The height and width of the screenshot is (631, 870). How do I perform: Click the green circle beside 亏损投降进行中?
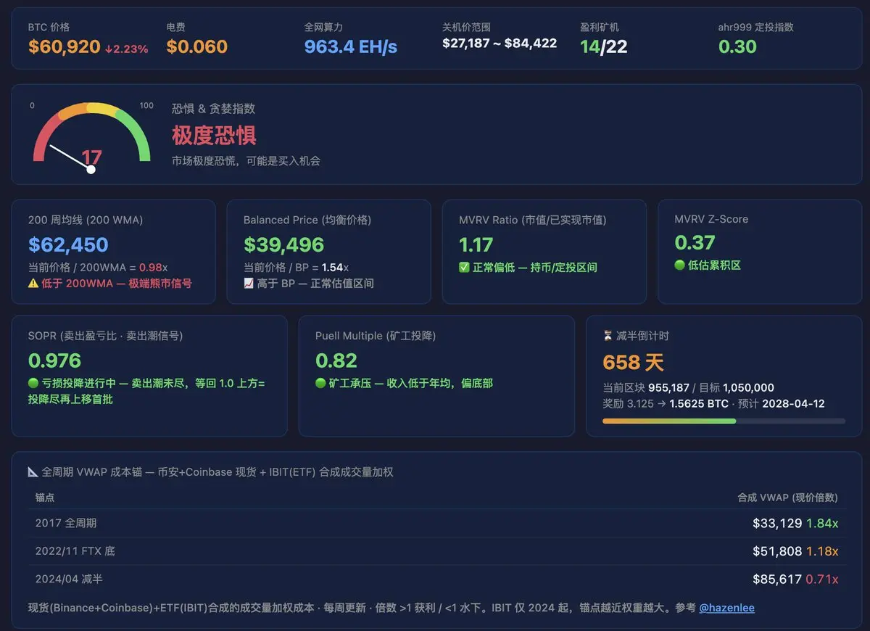point(33,383)
